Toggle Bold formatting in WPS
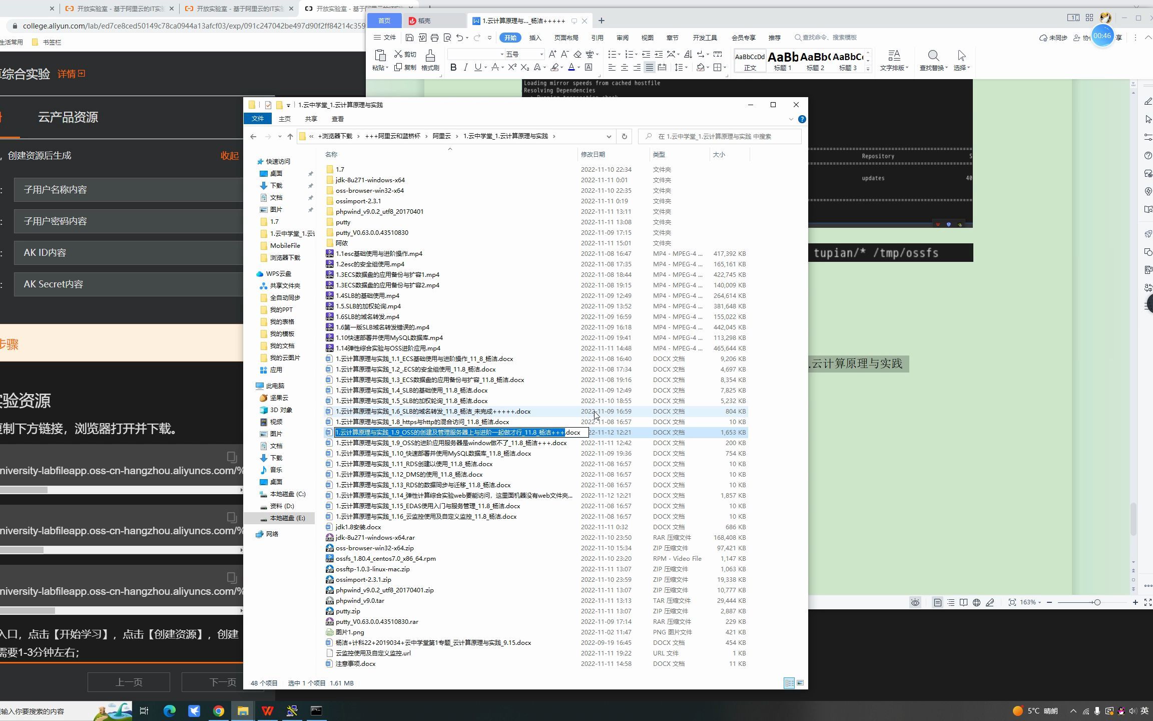 click(x=453, y=67)
